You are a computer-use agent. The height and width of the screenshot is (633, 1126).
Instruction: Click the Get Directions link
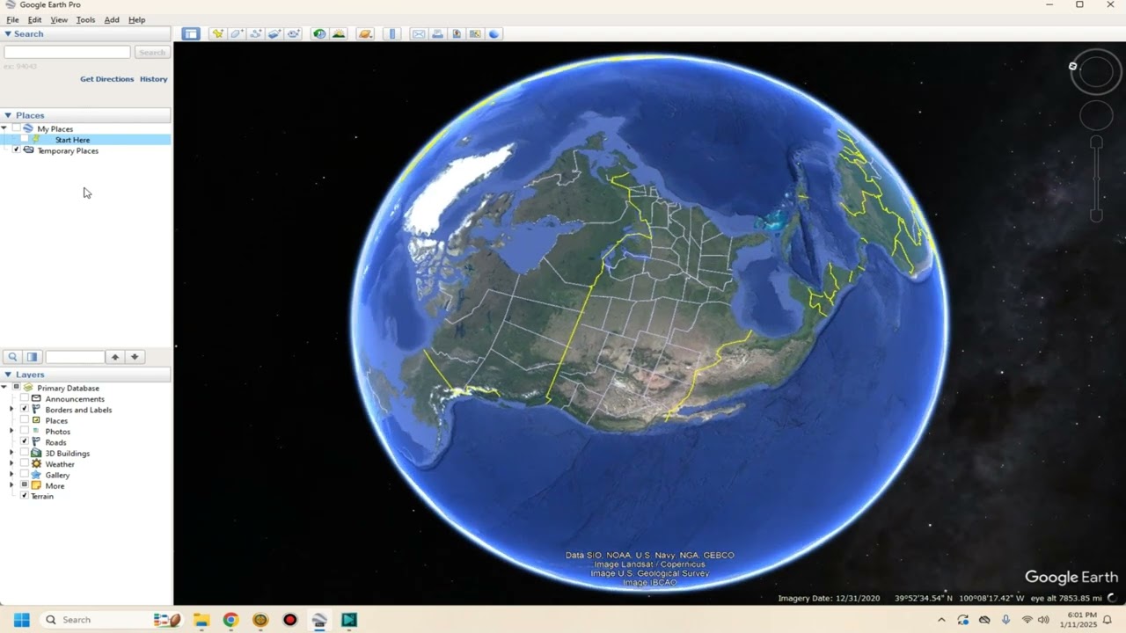[107, 79]
